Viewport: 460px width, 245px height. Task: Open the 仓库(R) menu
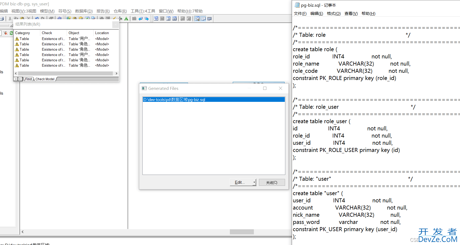coord(120,11)
